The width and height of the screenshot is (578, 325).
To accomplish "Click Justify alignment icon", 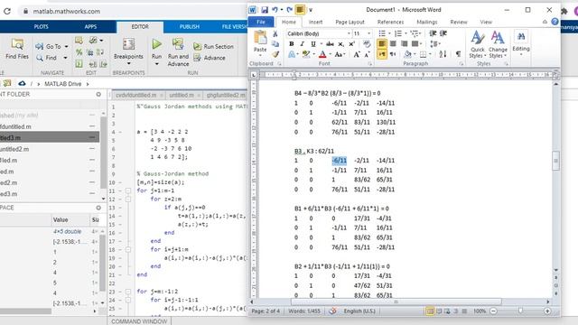I will click(415, 44).
